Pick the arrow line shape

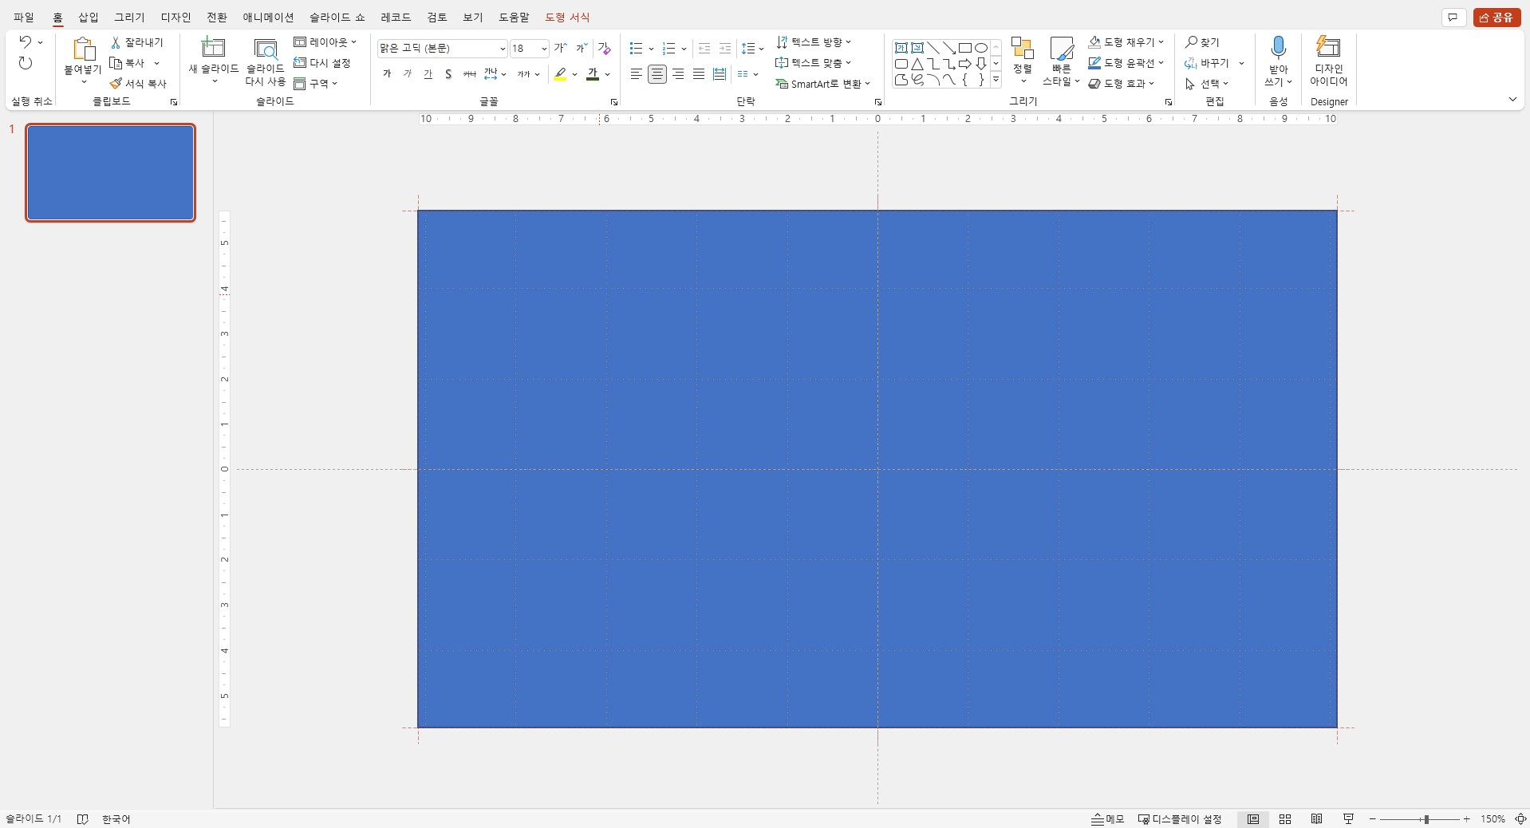pos(949,48)
